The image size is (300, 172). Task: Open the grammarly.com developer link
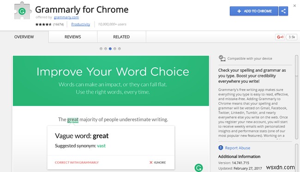click(66, 17)
